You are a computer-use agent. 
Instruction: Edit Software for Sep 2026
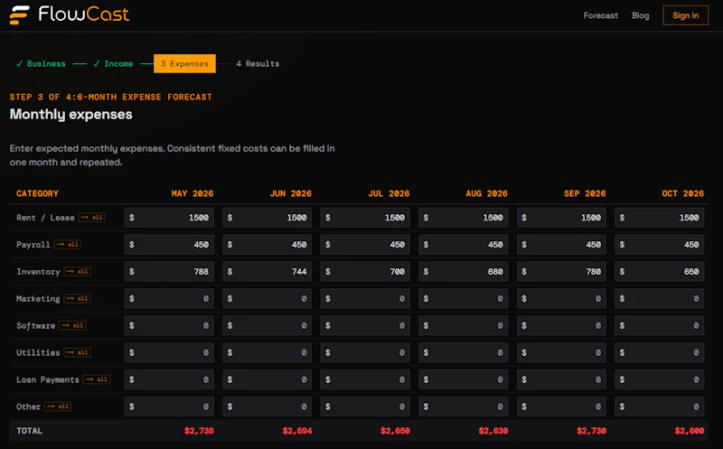coord(561,325)
